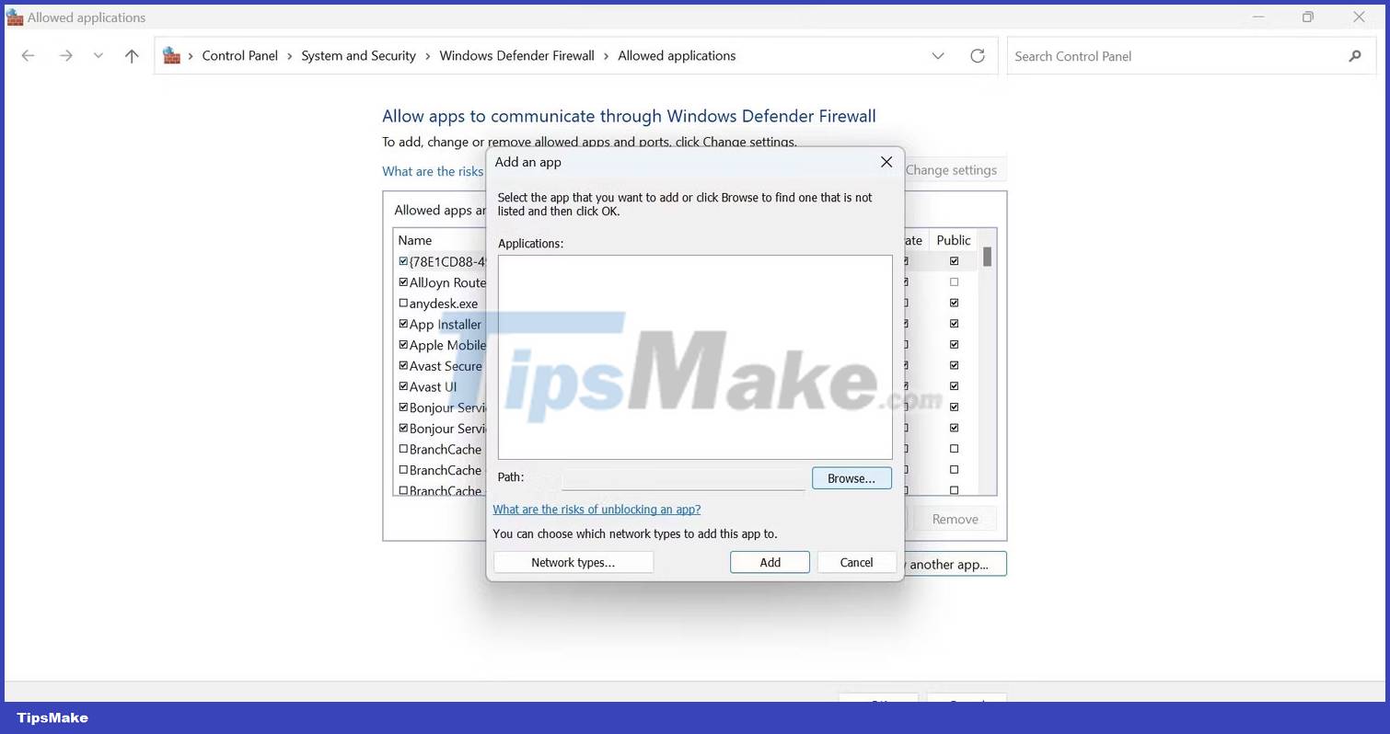
Task: Click the up one level arrow
Action: pos(132,55)
